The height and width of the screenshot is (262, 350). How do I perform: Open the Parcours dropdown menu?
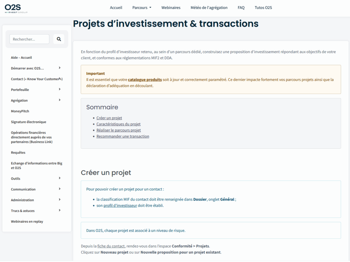(x=142, y=8)
